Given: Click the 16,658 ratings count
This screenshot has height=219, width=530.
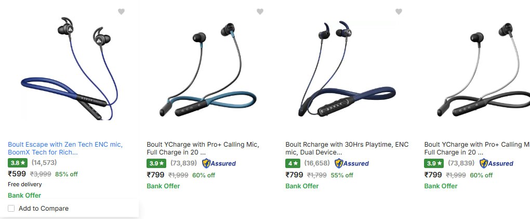Looking at the screenshot, I should click(x=317, y=163).
